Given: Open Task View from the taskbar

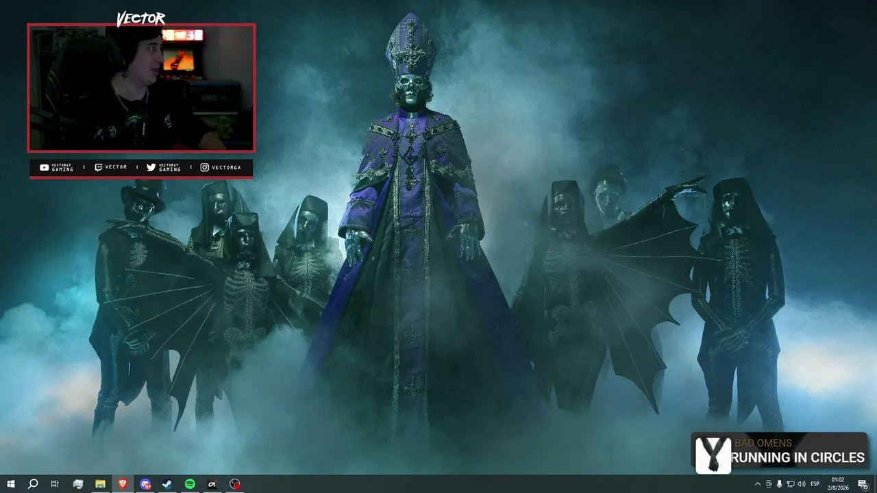Looking at the screenshot, I should 55,484.
